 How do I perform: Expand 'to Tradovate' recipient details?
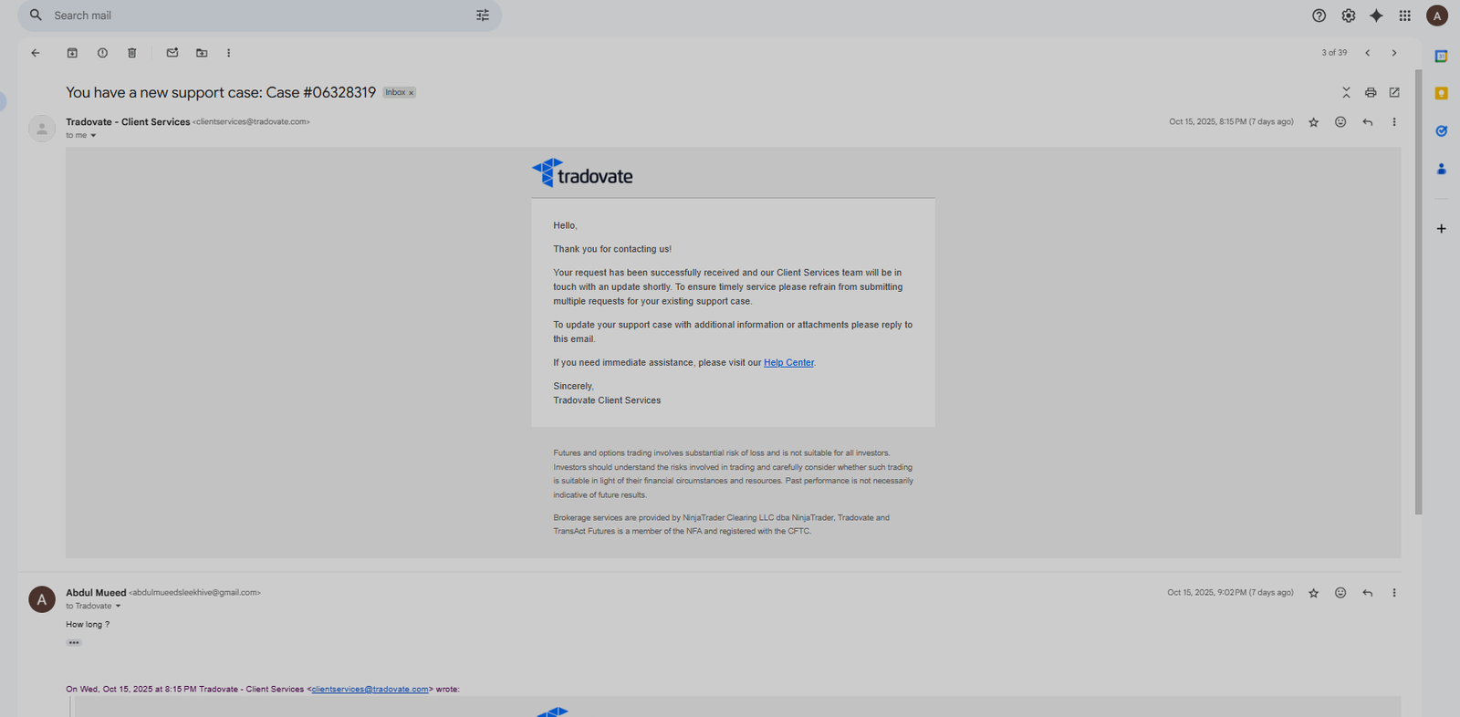118,607
